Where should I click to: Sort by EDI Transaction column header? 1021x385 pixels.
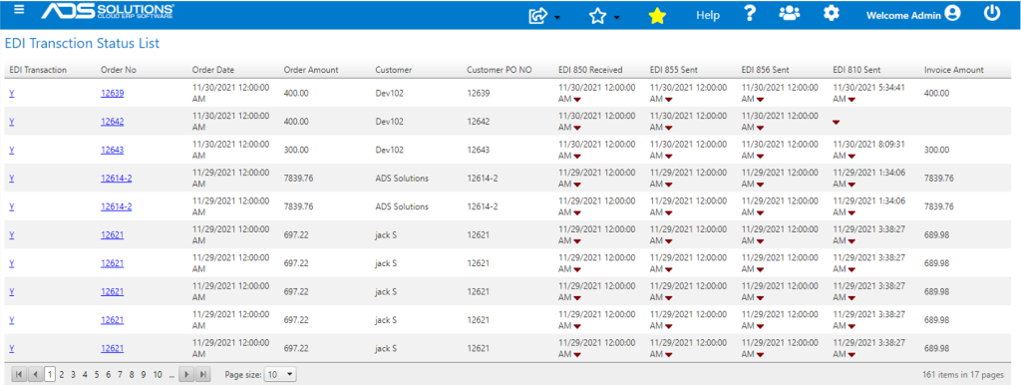pyautogui.click(x=38, y=70)
